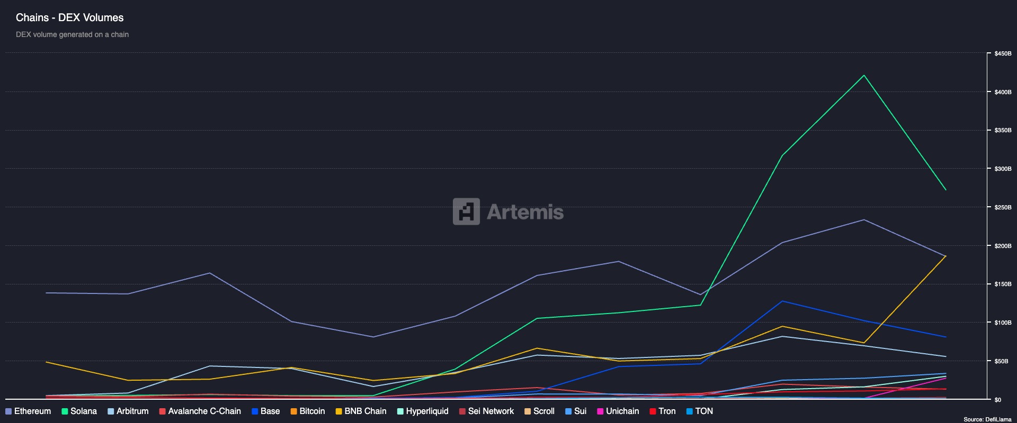Toggle the Ethereum series in the legend
This screenshot has width=1017, height=423.
pyautogui.click(x=28, y=411)
